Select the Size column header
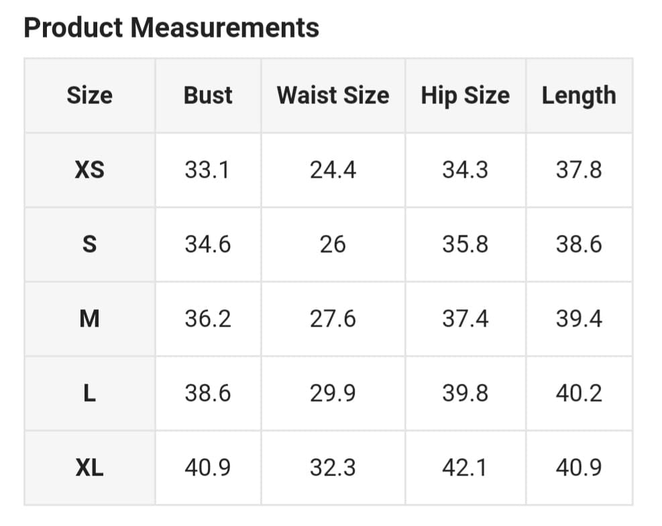 [x=89, y=95]
